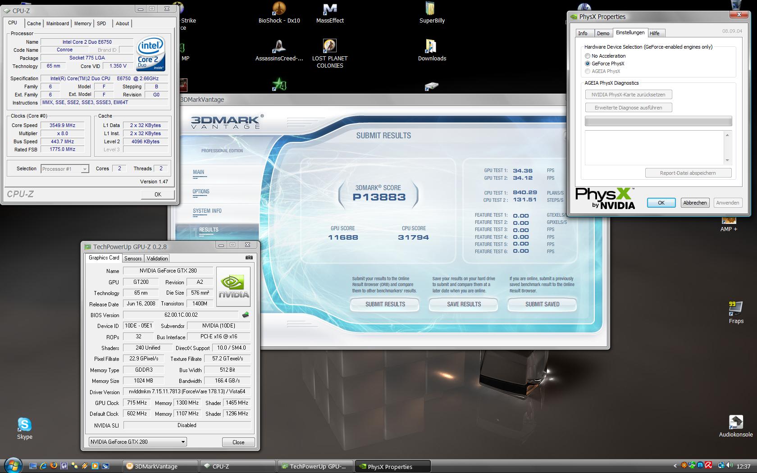Click the PhysX diagnostics progress bar
Image resolution: width=757 pixels, height=473 pixels.
click(658, 121)
